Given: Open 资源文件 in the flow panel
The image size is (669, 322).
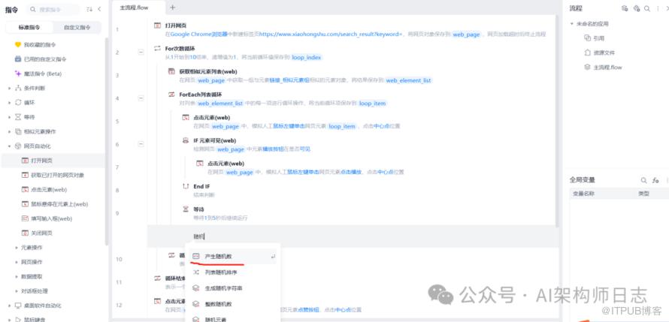Looking at the screenshot, I should click(599, 53).
